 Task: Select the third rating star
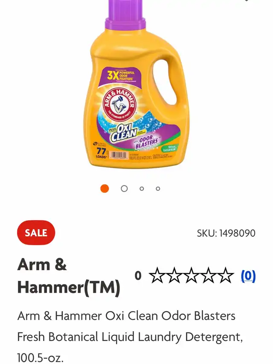pyautogui.click(x=192, y=275)
